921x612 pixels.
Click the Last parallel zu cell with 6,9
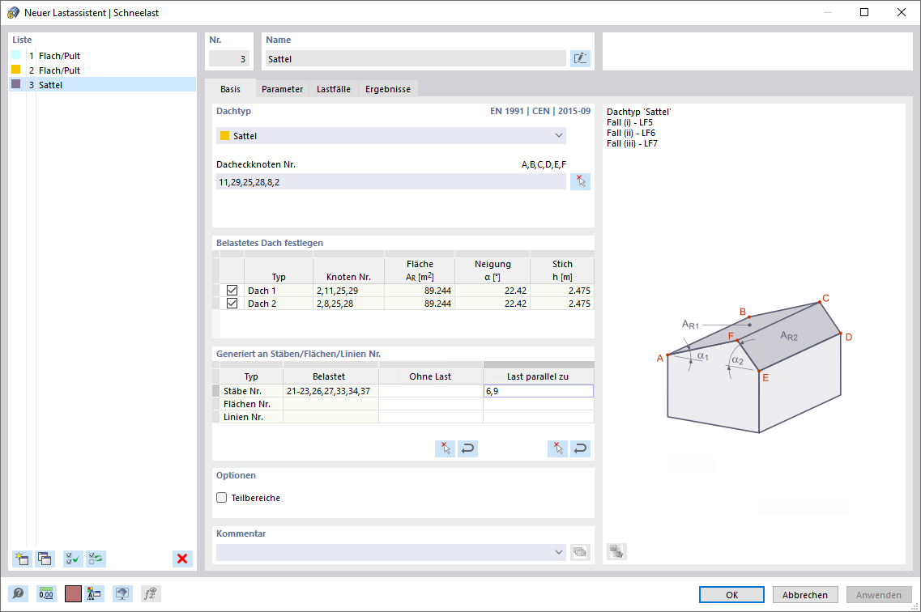tap(538, 391)
